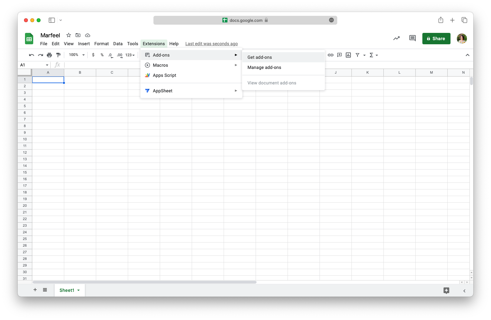Click the Last edit was seconds ago link

coord(211,44)
